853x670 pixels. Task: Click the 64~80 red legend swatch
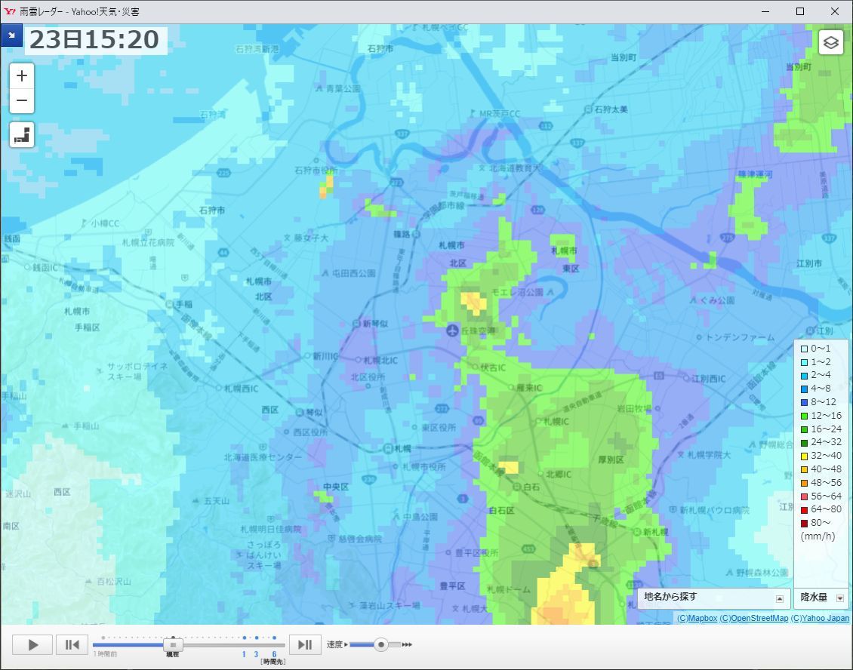pyautogui.click(x=804, y=510)
